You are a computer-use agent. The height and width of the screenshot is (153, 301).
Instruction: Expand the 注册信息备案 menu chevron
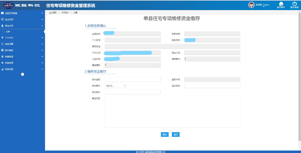point(42,13)
